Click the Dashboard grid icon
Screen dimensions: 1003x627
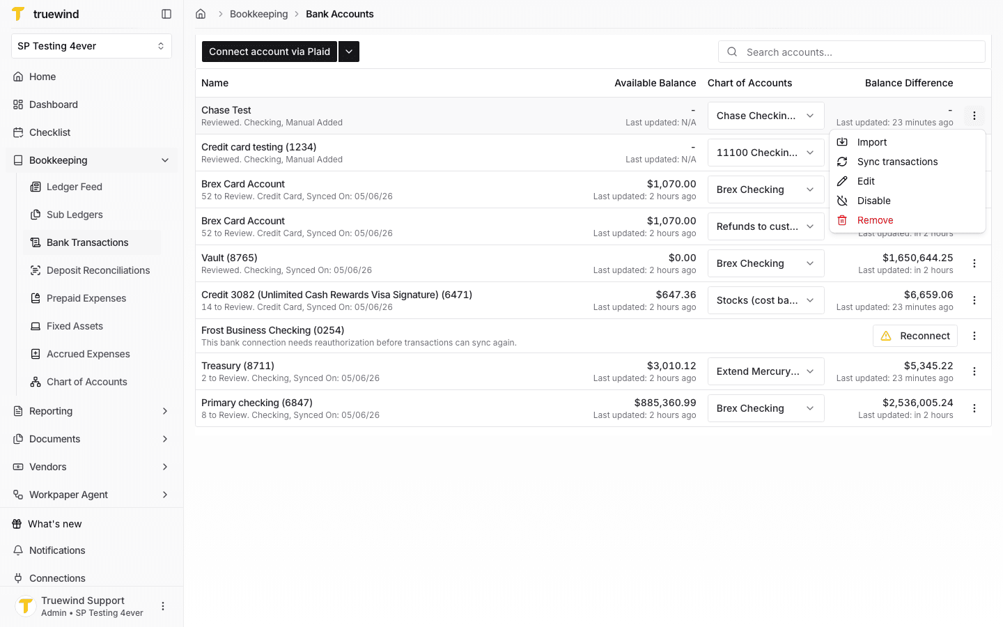[18, 104]
